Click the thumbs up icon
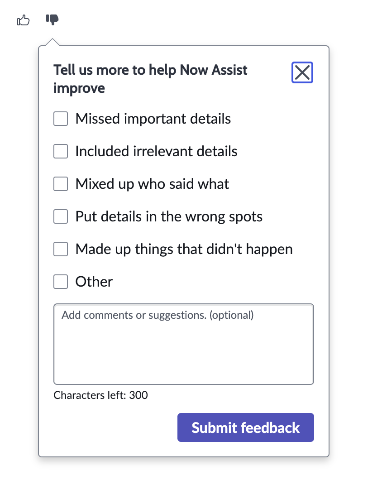The height and width of the screenshot is (499, 382). click(x=23, y=20)
